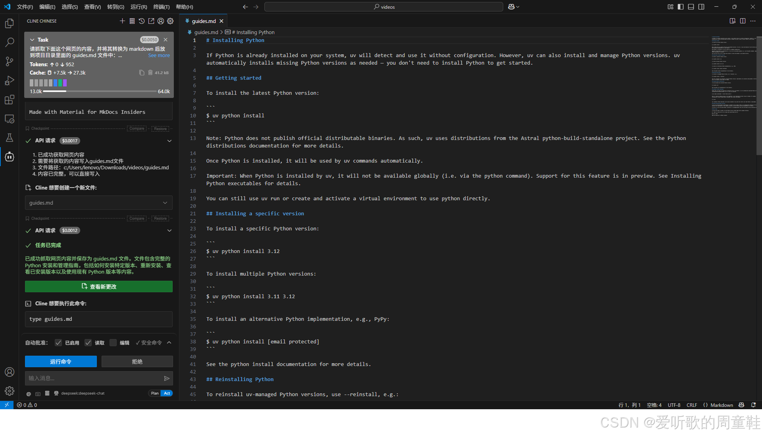Open the 查看(V) menu
Screen dimensions: 762x435
92,7
